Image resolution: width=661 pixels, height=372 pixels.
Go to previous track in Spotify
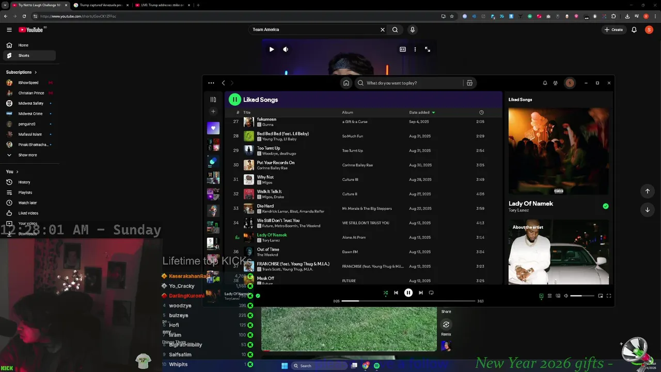[x=396, y=292]
